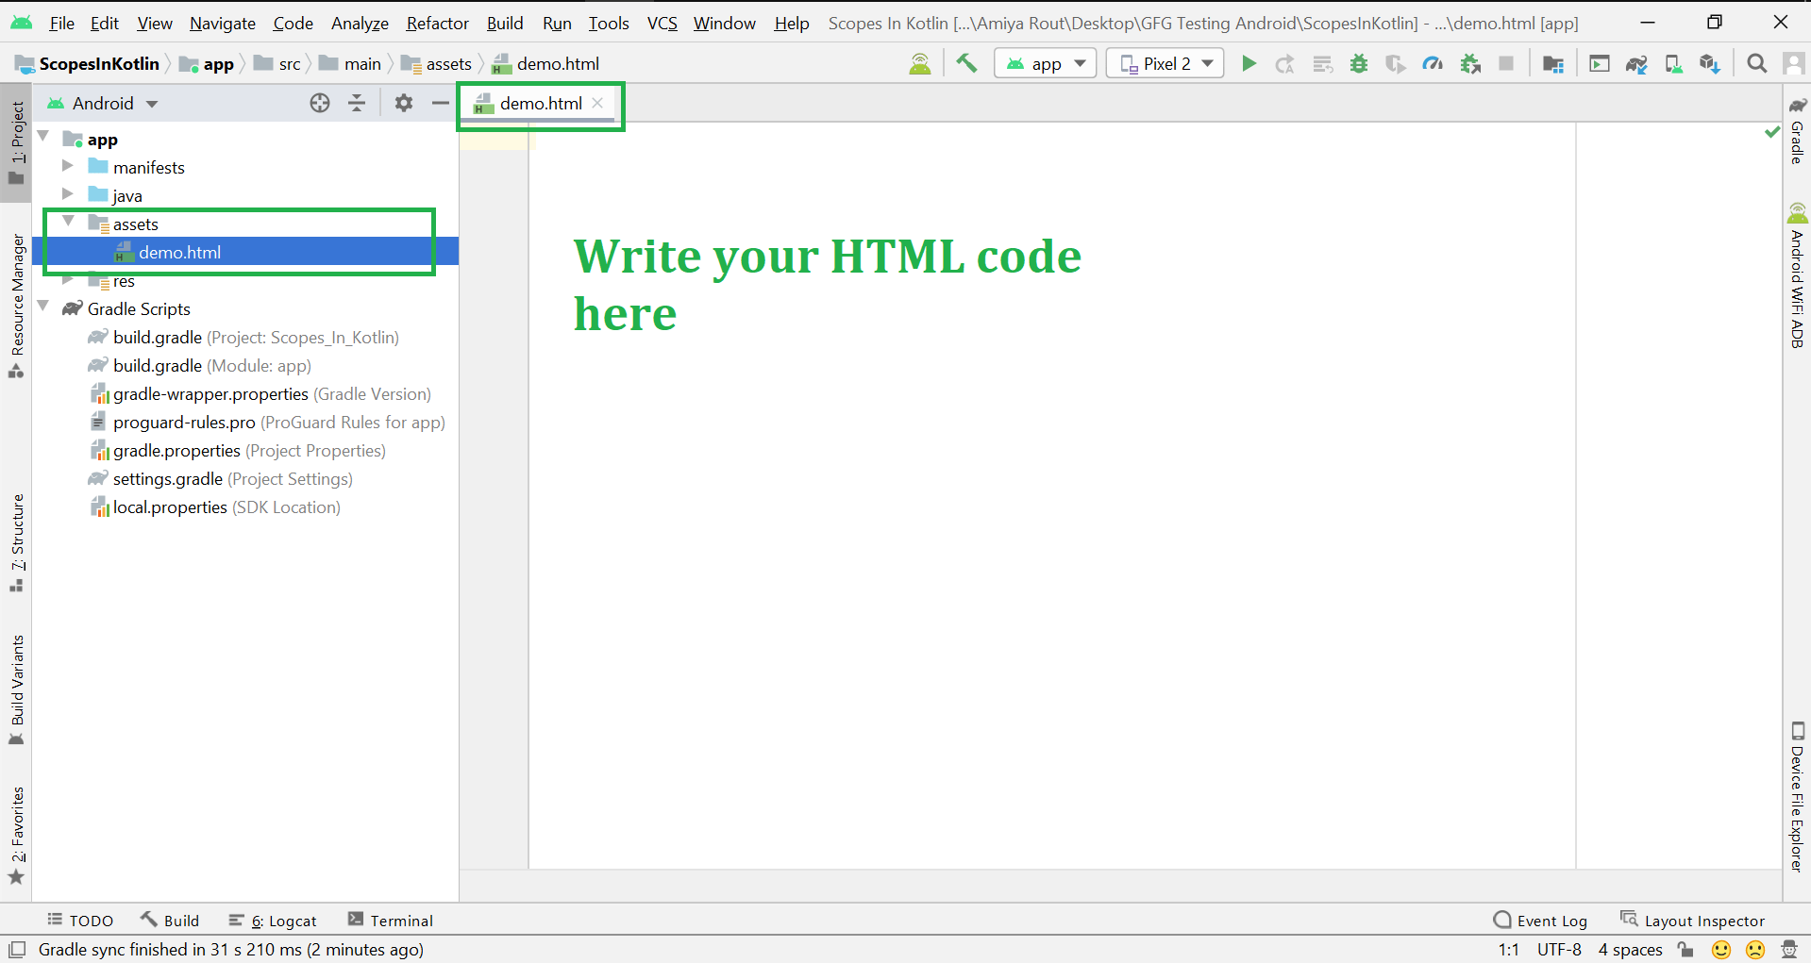This screenshot has height=963, width=1811.
Task: Select opened file with the crosshair icon
Action: coord(320,103)
